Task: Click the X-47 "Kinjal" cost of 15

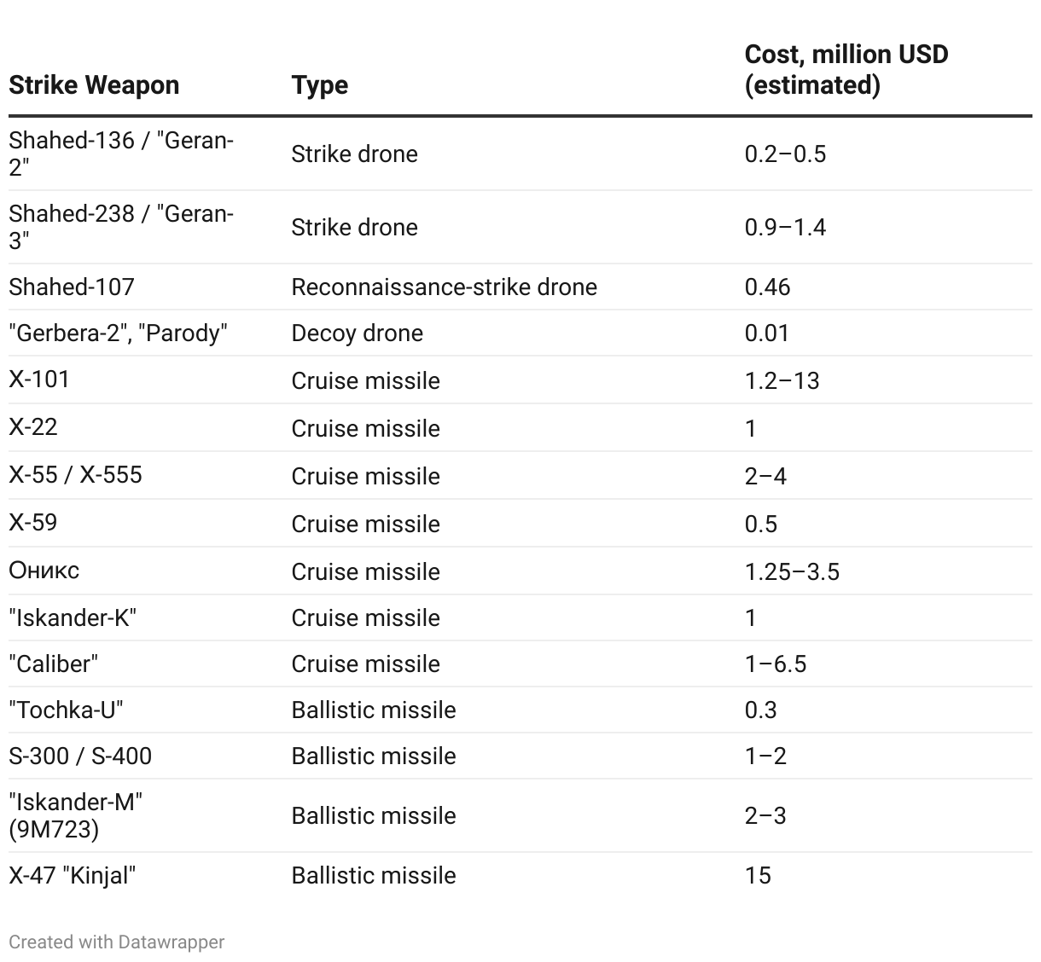Action: click(758, 875)
